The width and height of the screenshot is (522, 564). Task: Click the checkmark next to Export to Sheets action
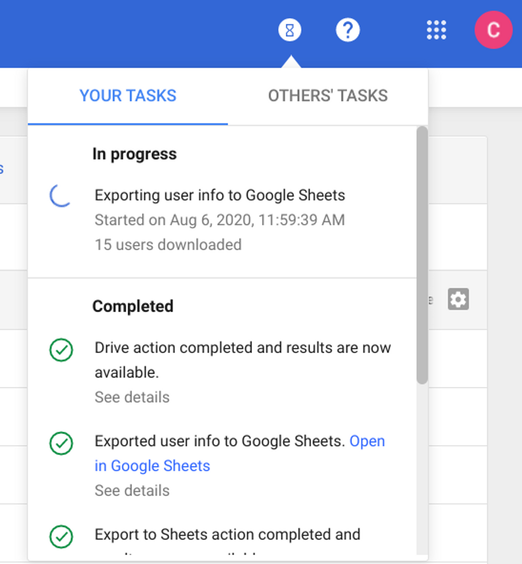click(61, 537)
